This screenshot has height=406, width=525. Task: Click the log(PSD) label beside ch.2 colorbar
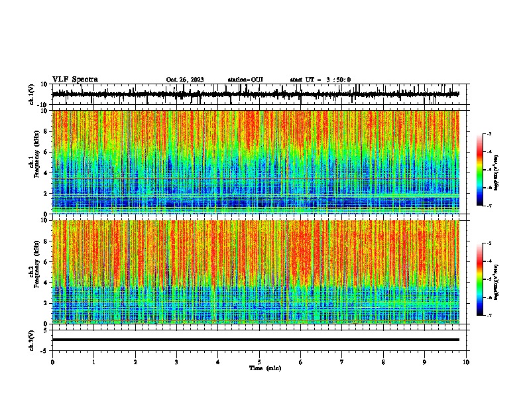496,283
